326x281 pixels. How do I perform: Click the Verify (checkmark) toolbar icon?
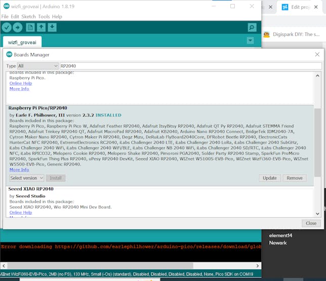[7, 27]
